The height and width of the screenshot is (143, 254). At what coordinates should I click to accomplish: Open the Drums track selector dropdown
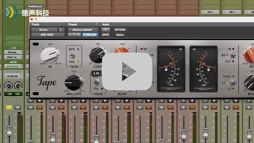click(44, 30)
